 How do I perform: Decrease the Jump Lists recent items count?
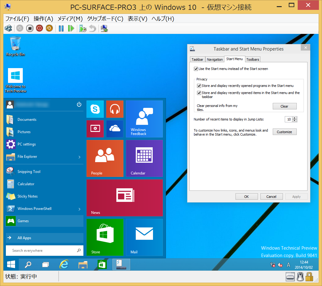[x=295, y=121]
